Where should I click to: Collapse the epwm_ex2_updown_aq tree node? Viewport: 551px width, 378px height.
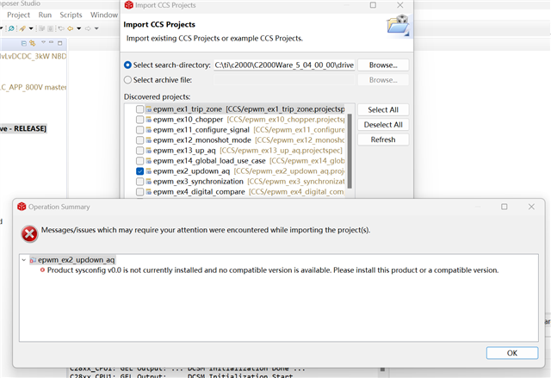[x=23, y=259]
